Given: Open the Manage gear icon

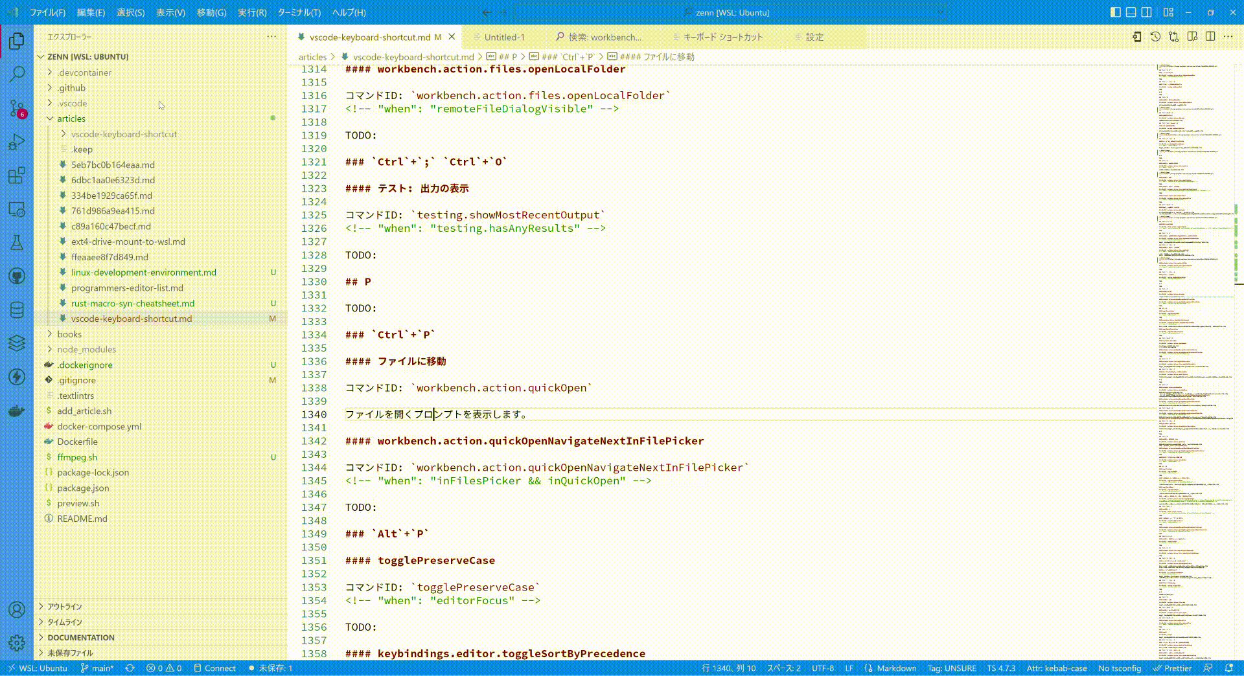Looking at the screenshot, I should point(17,643).
